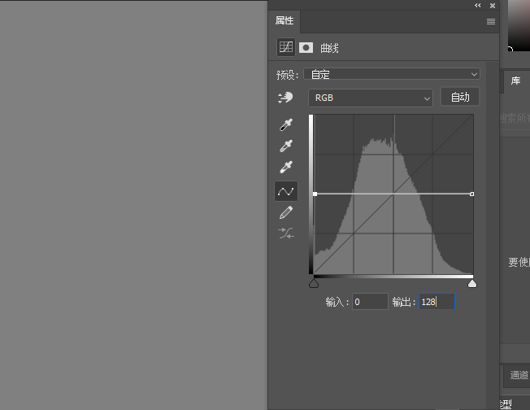Click the Curves adjustment icon
530x410 pixels.
click(x=286, y=47)
